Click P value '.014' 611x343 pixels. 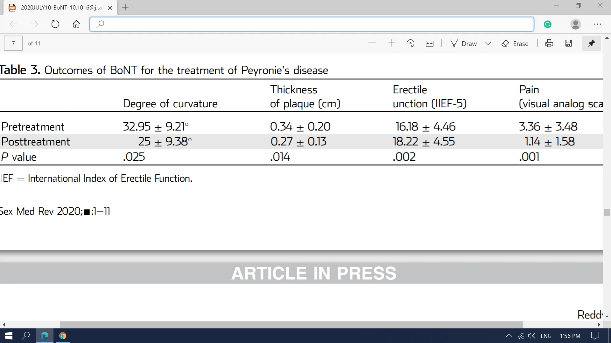[280, 157]
